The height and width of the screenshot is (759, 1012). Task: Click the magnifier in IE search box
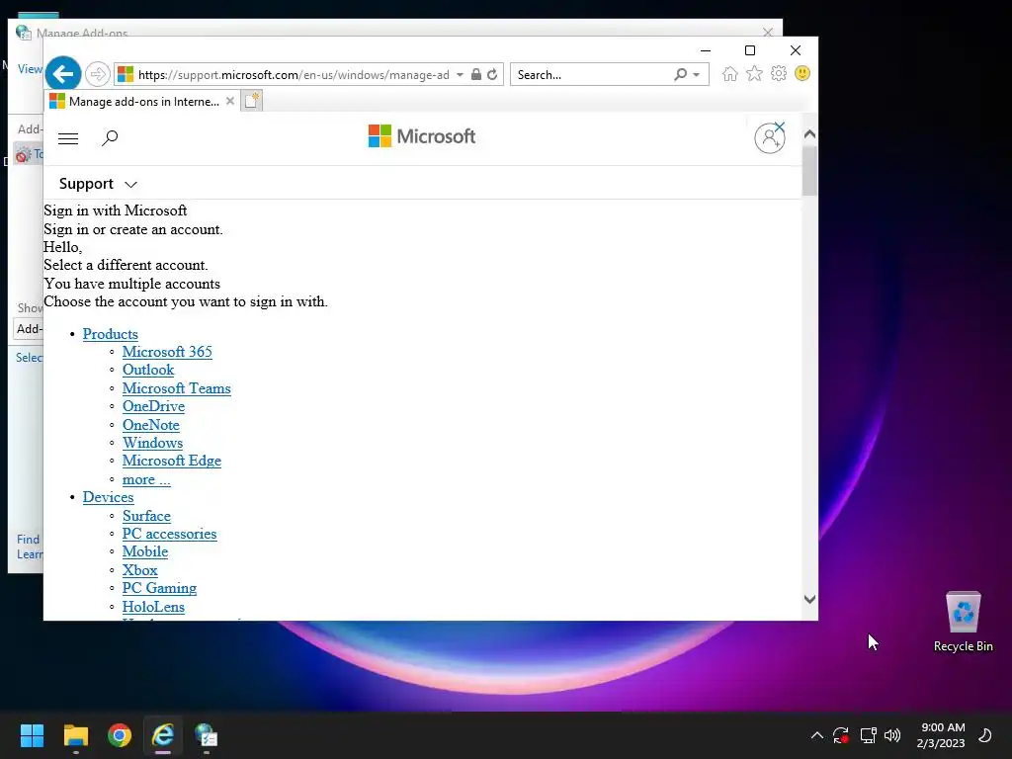680,74
